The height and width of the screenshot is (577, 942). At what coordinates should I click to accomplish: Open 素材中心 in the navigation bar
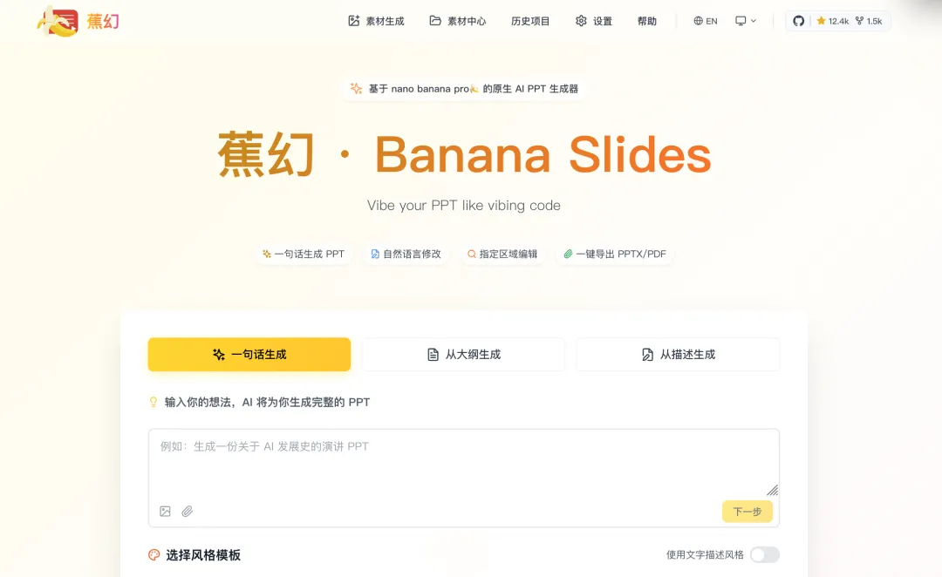(x=458, y=21)
